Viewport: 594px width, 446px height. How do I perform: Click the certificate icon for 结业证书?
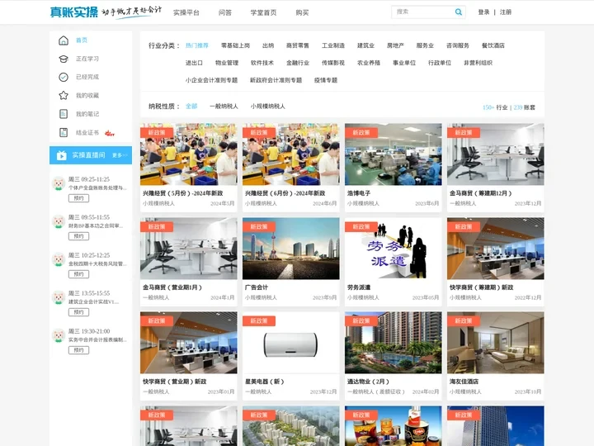64,132
